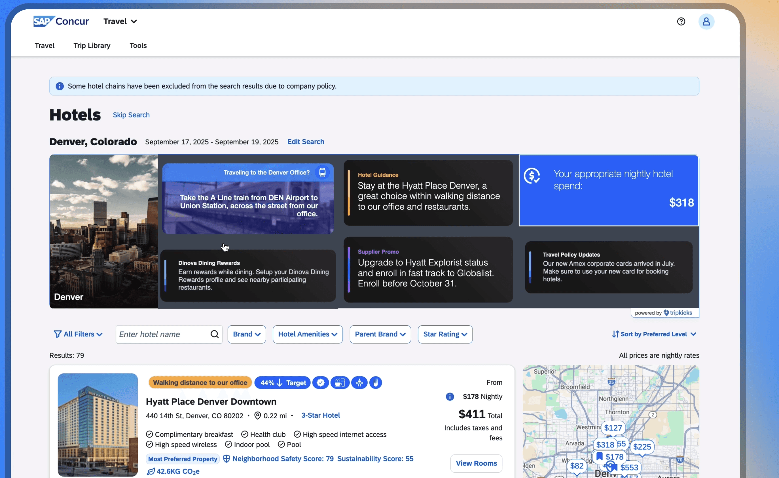Click the fitness gym badge icon
Viewport: 779px width, 478px height.
[x=359, y=383]
